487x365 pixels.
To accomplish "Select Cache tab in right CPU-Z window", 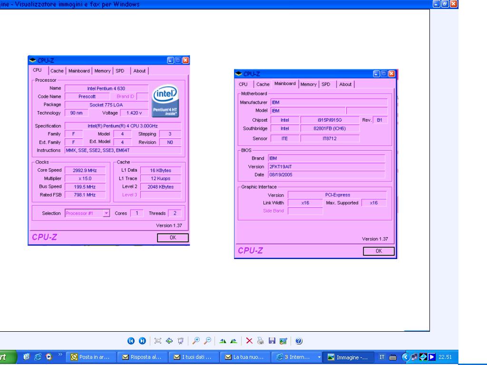I will point(263,84).
